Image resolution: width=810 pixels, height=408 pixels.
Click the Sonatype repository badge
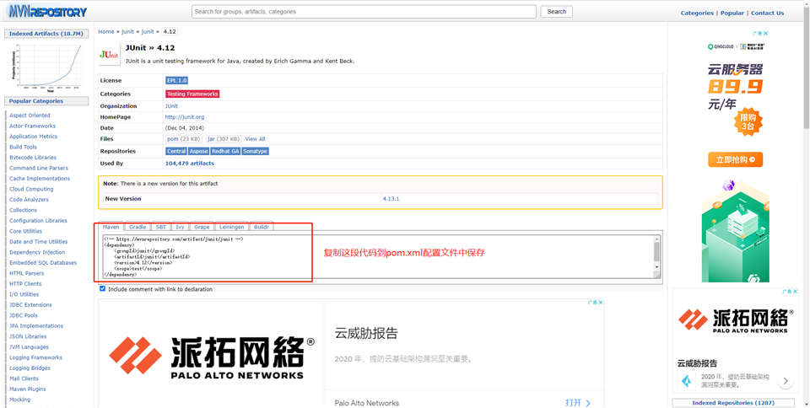point(255,151)
